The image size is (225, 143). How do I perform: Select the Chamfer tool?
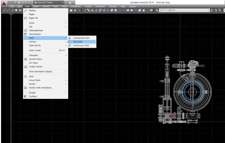pyautogui.click(x=139, y=10)
